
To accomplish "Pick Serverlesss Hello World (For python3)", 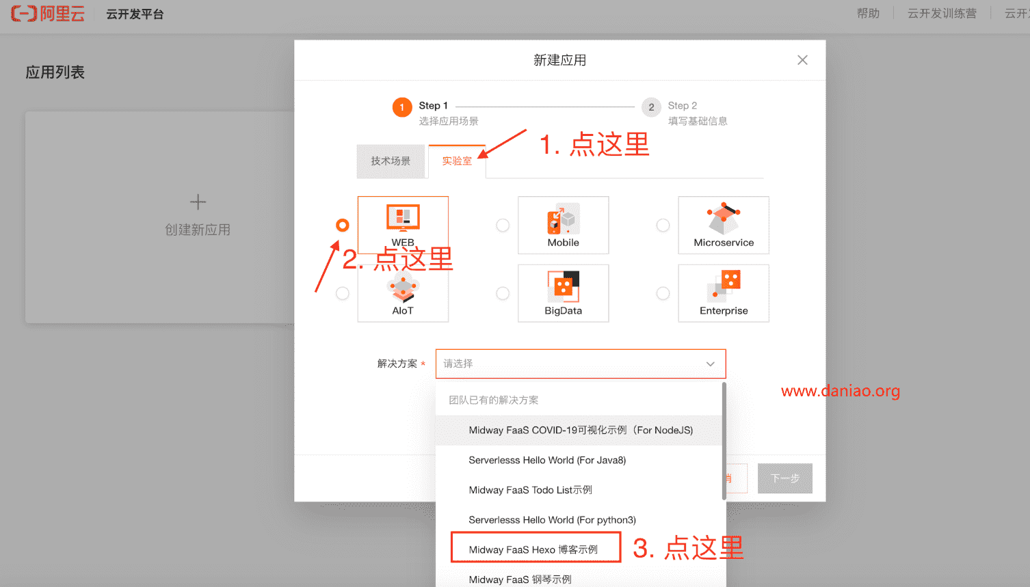I will click(x=579, y=520).
